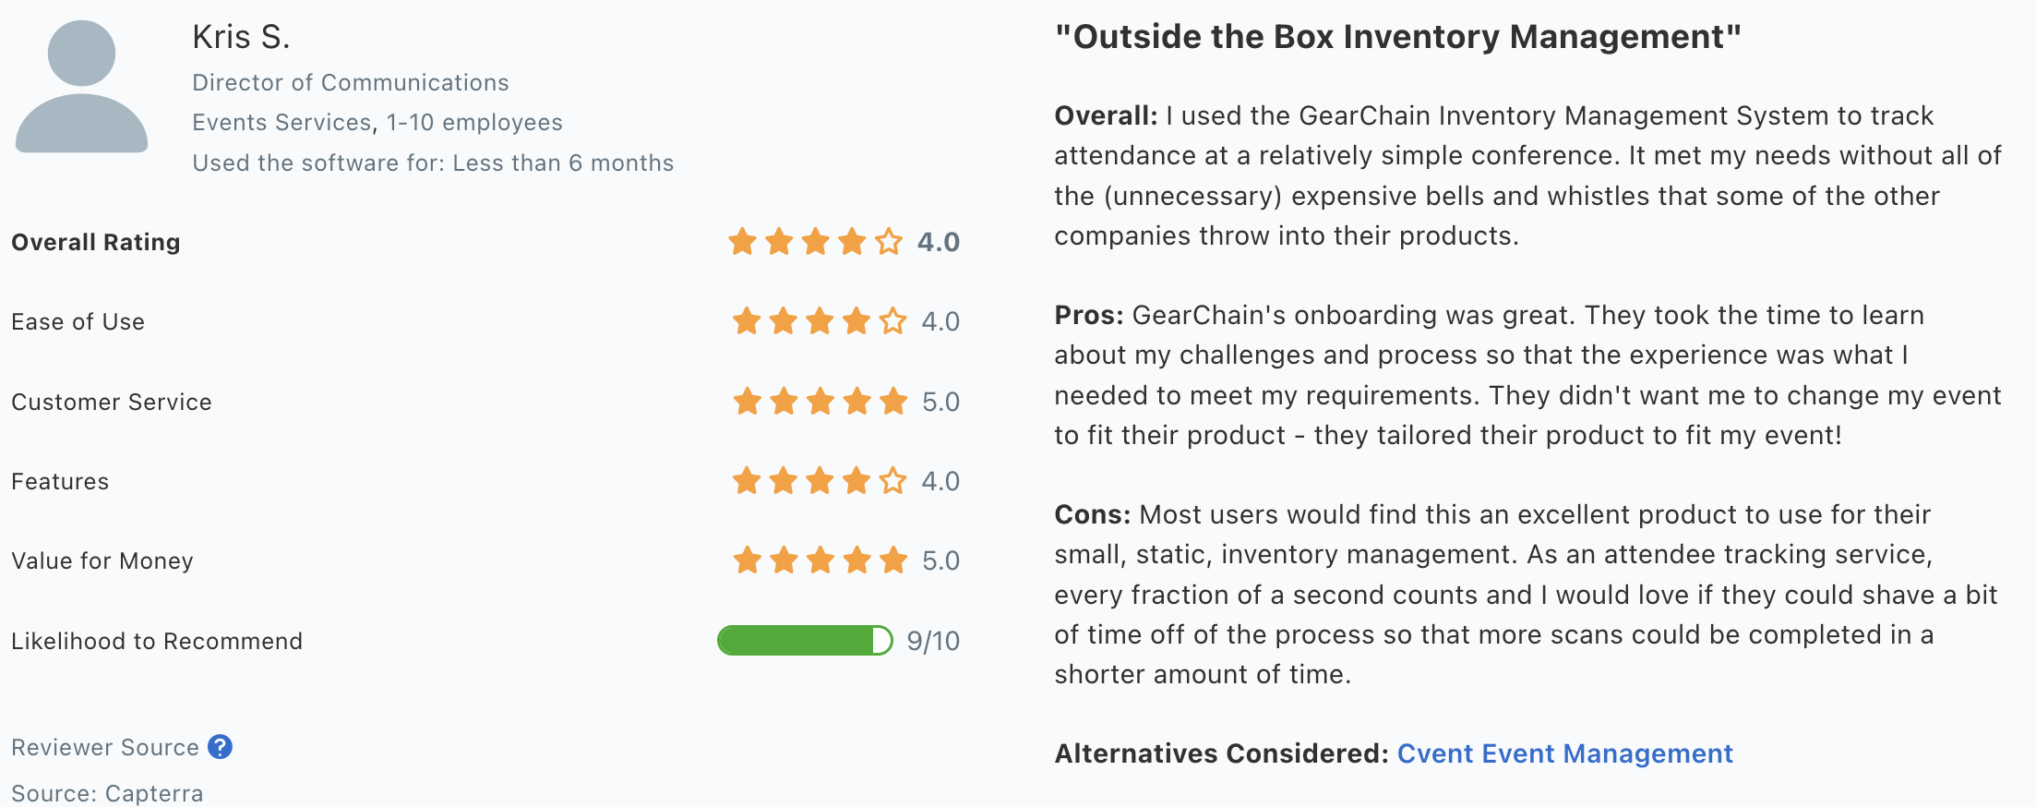
Task: Click the Alternatives Considered label
Action: (1220, 753)
